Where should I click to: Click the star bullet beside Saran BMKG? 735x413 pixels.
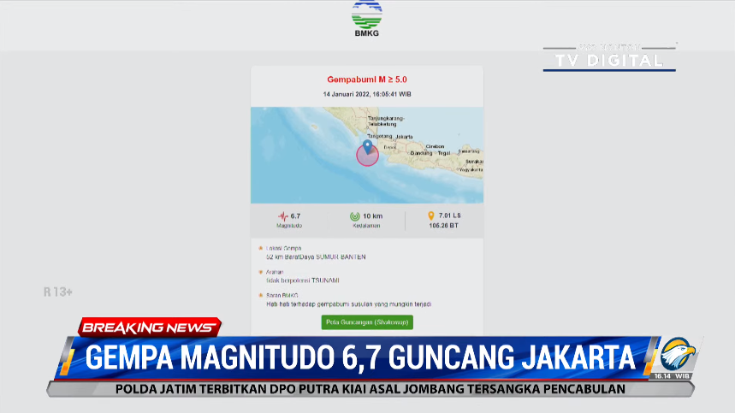tap(261, 296)
